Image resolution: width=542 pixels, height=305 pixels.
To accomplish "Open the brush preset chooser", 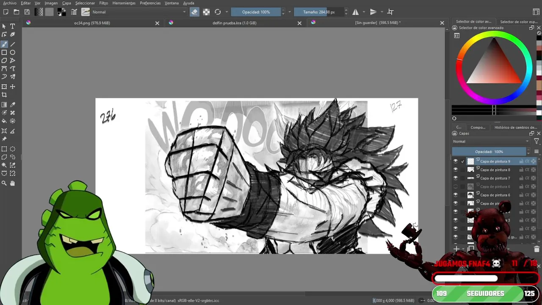I will click(86, 12).
